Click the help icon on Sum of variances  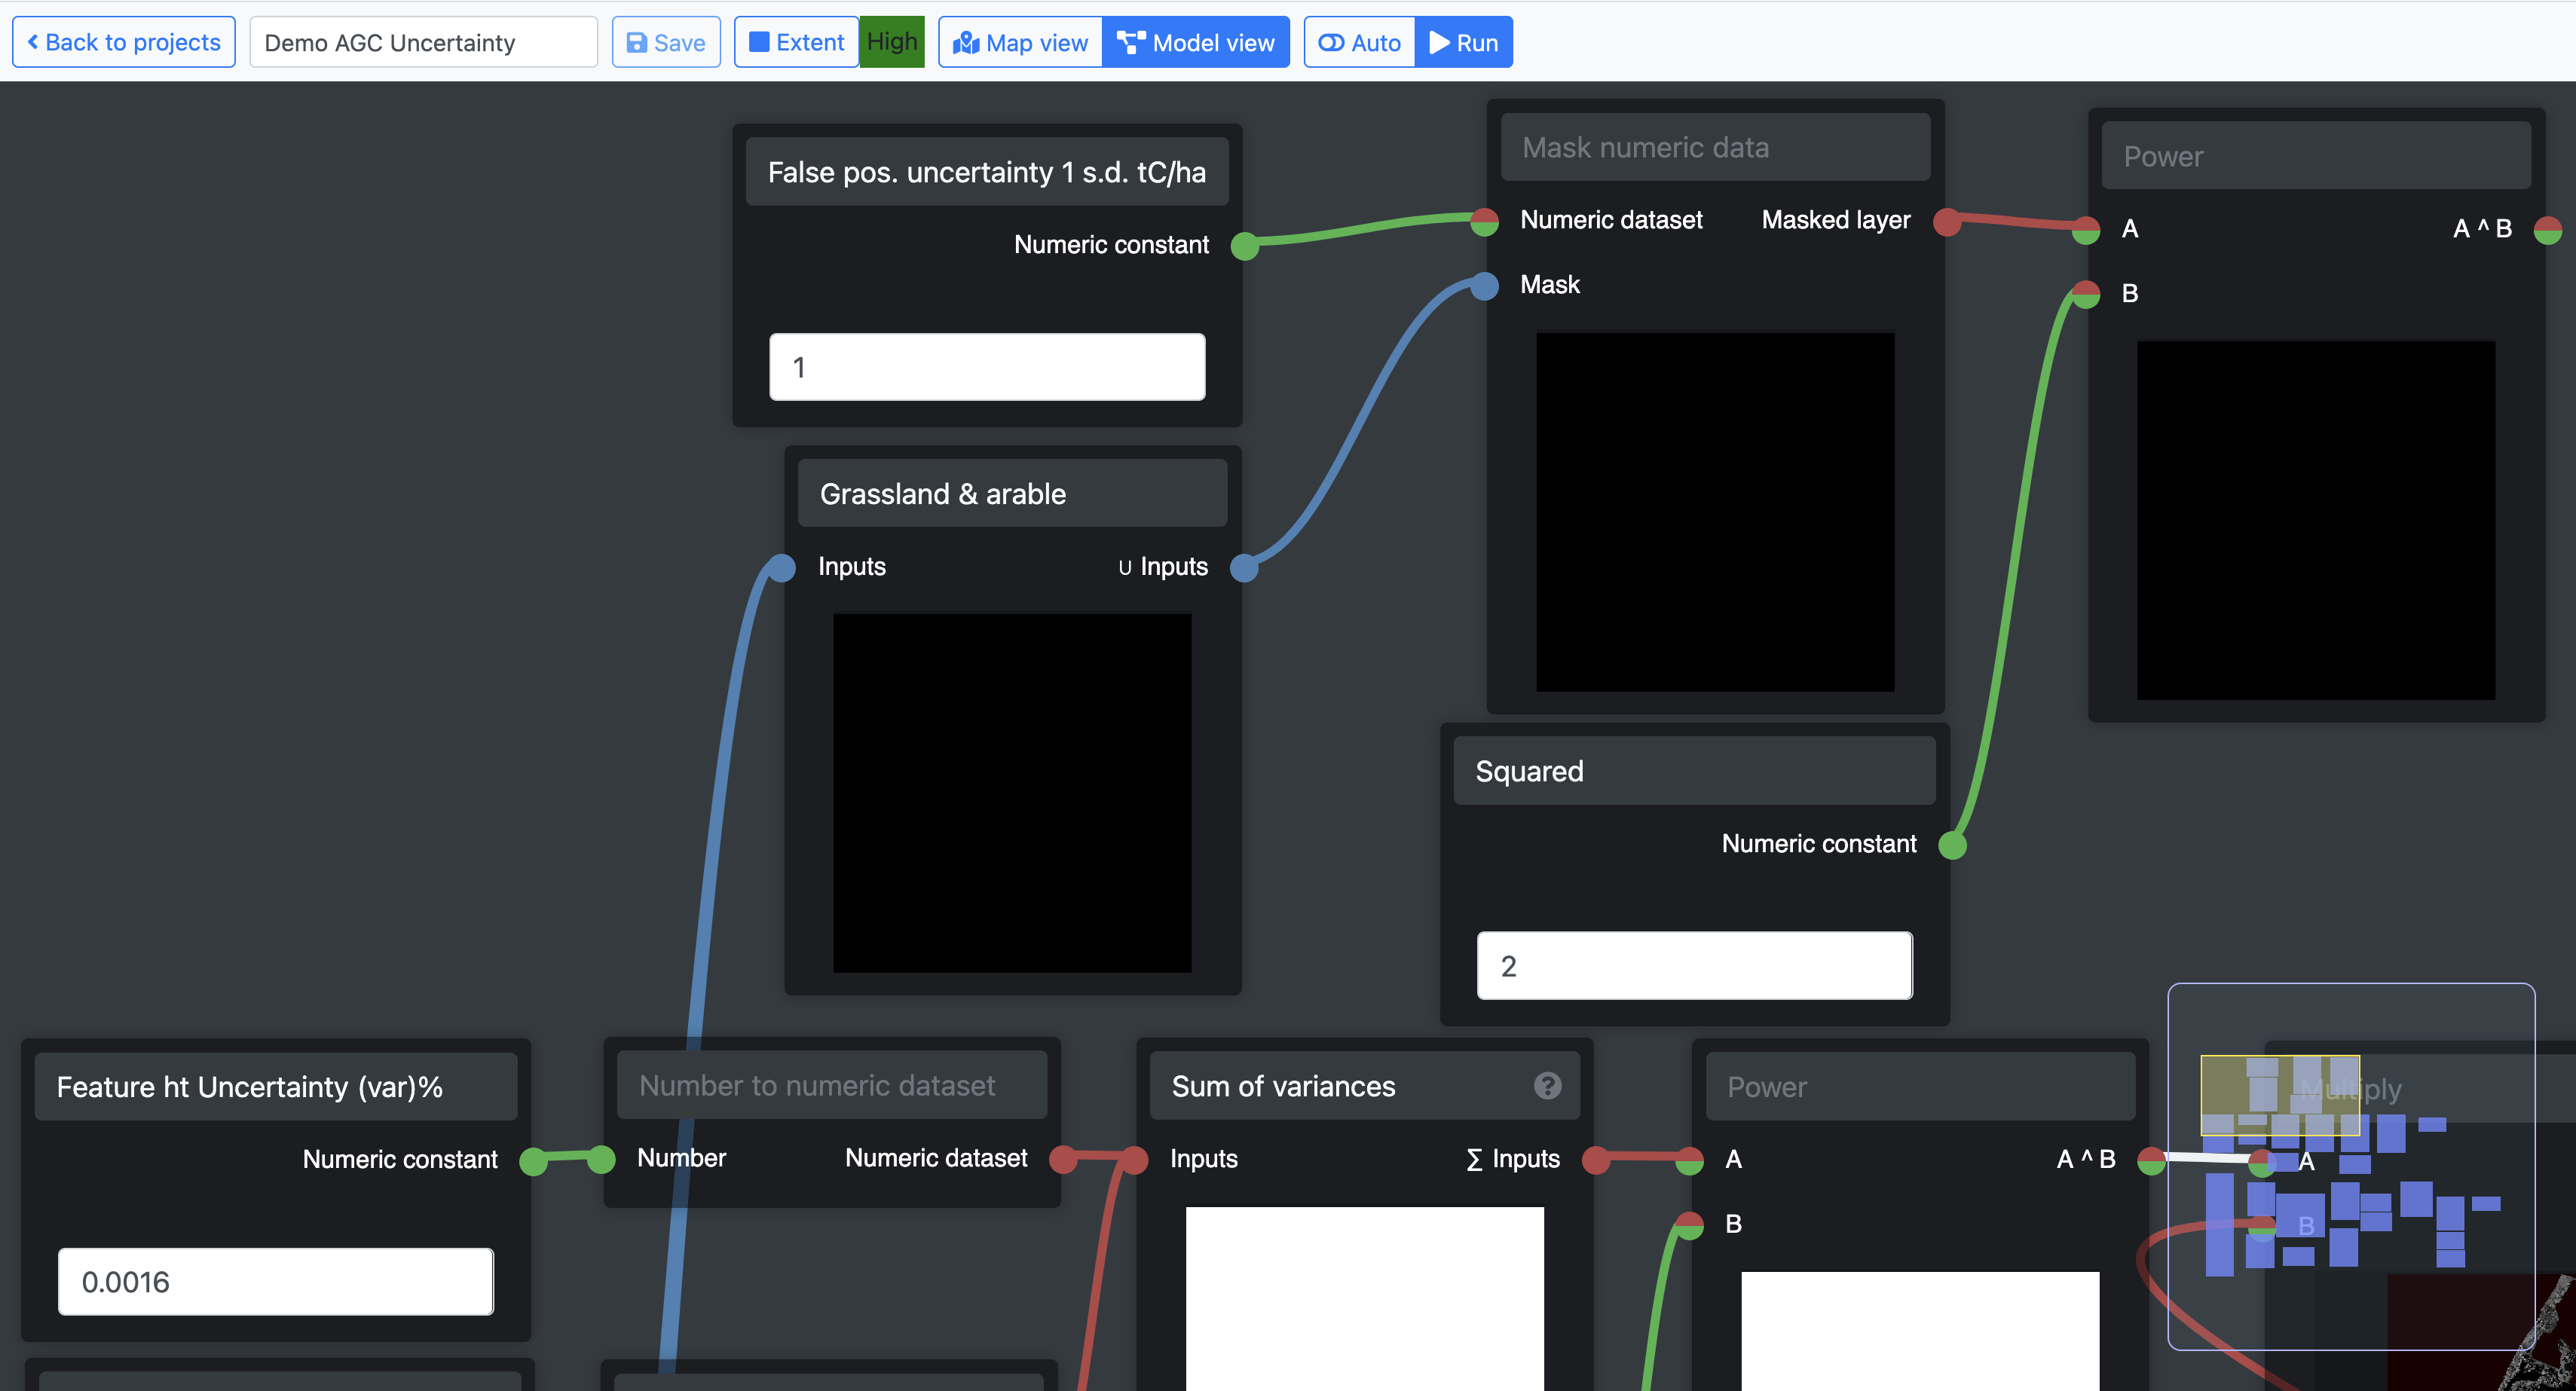(x=1547, y=1086)
